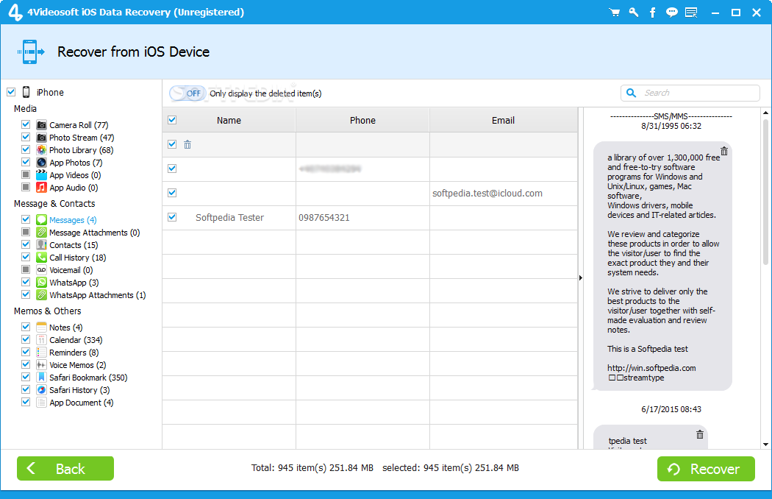Screen dimensions: 772x499
Task: Uncheck the softpedia.test@icloud.com row checkbox
Action: pyautogui.click(x=172, y=193)
